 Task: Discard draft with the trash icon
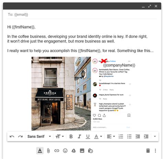[x=148, y=151]
